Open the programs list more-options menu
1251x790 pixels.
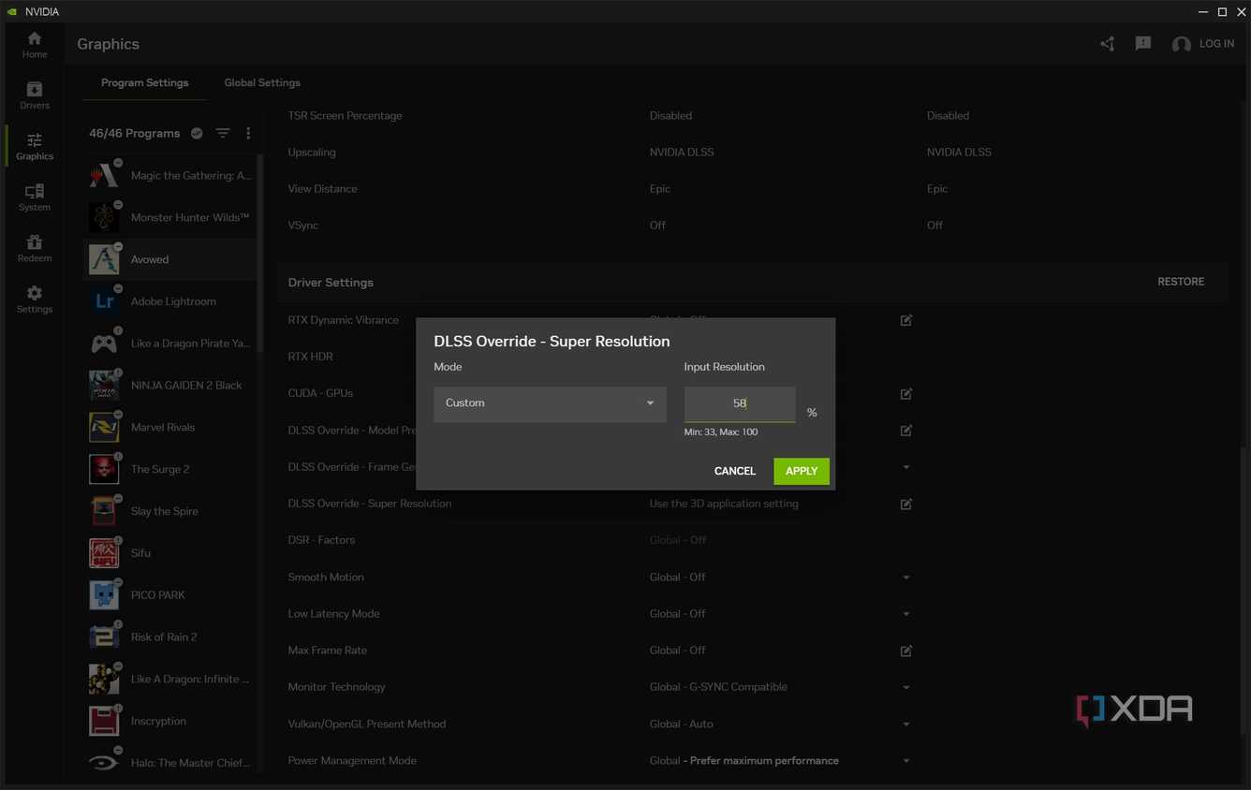[248, 133]
